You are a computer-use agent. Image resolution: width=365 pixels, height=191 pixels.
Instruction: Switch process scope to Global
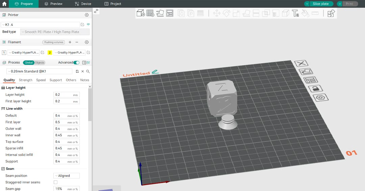point(29,62)
